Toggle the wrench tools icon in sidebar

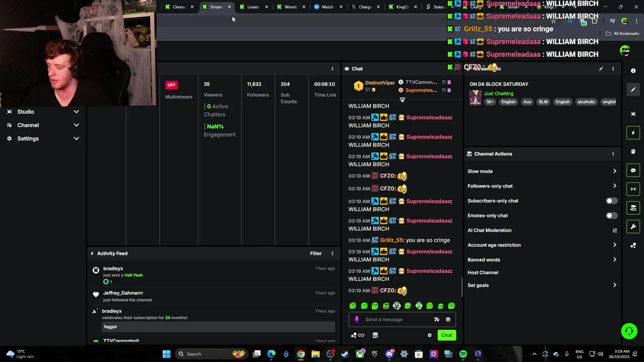pos(633,226)
